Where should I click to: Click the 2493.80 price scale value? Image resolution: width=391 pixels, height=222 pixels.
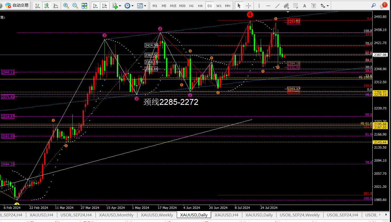[x=380, y=17]
